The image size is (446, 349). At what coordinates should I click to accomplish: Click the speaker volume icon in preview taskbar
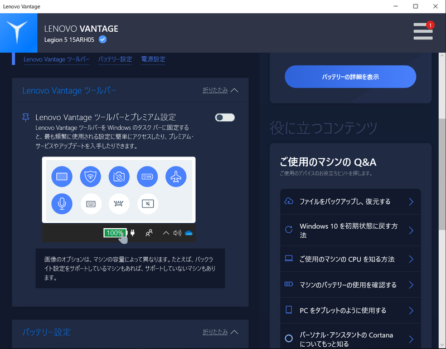(177, 233)
